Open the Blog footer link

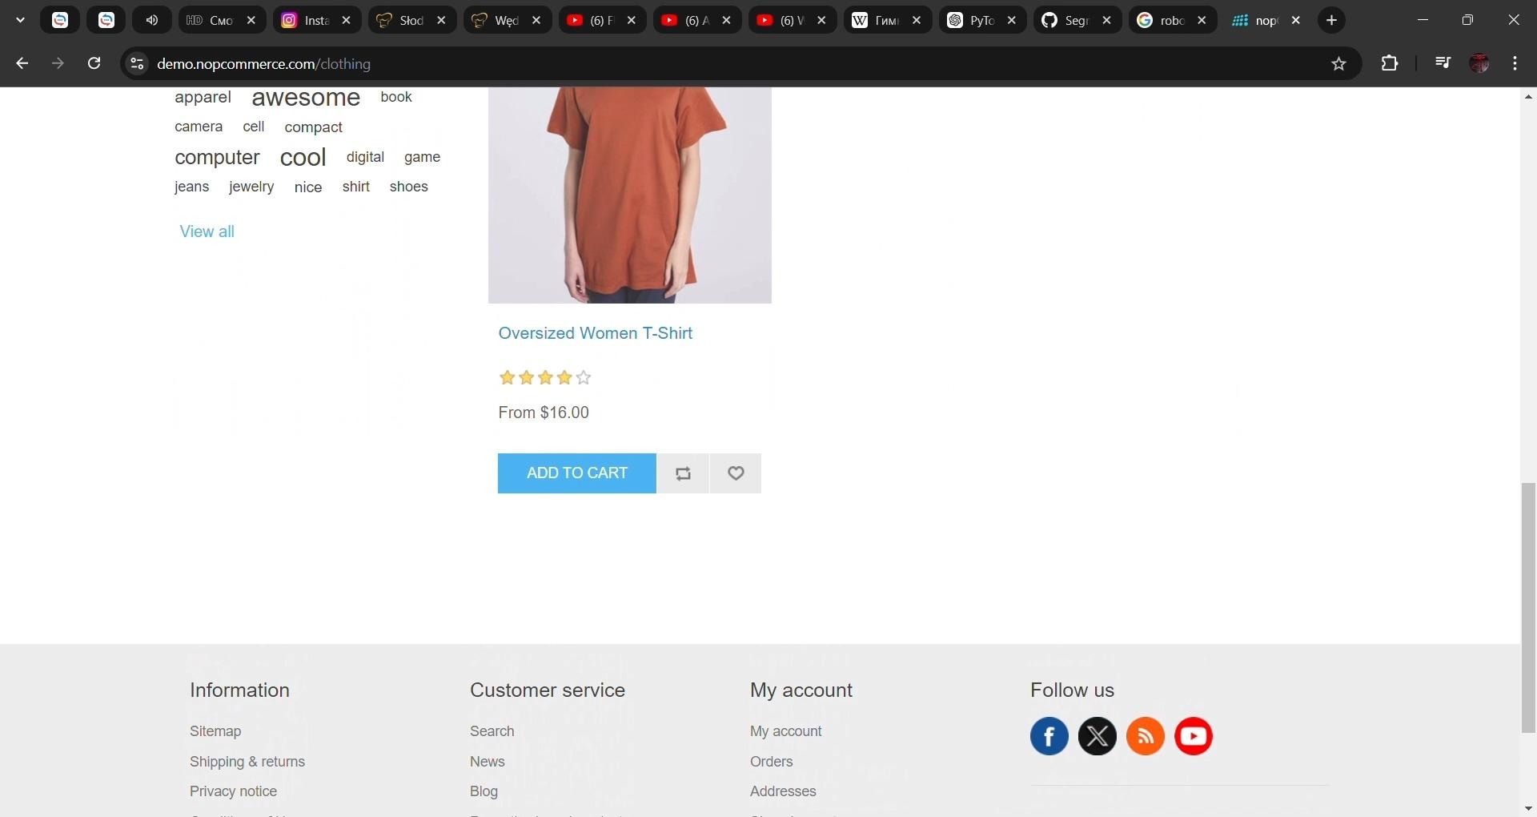pos(484,791)
